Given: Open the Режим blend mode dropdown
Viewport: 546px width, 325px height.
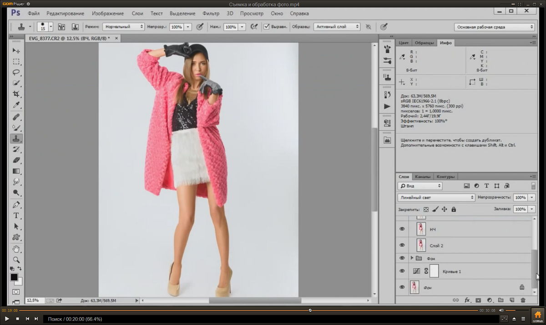Looking at the screenshot, I should (x=123, y=27).
